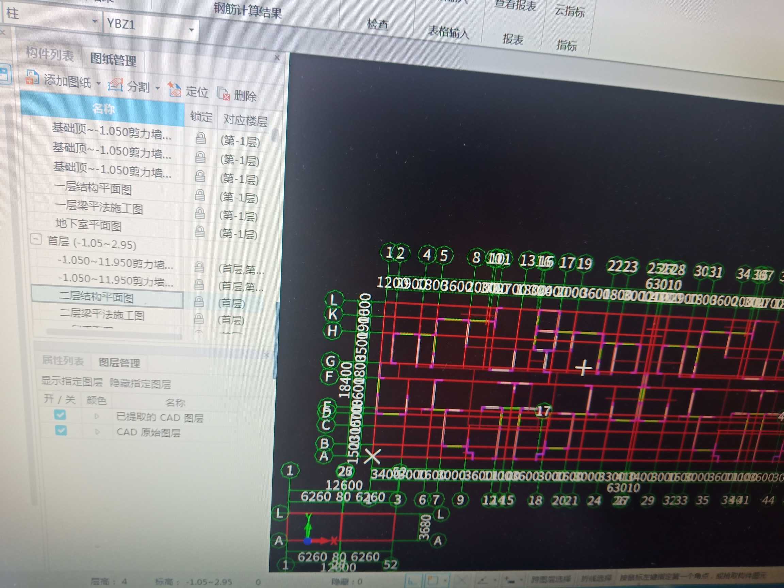The height and width of the screenshot is (588, 784).
Task: Toggle lock icon for 一层梁平法施工图
Action: pos(200,213)
